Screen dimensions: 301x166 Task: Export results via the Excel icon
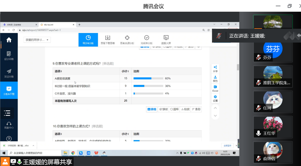pos(215,87)
